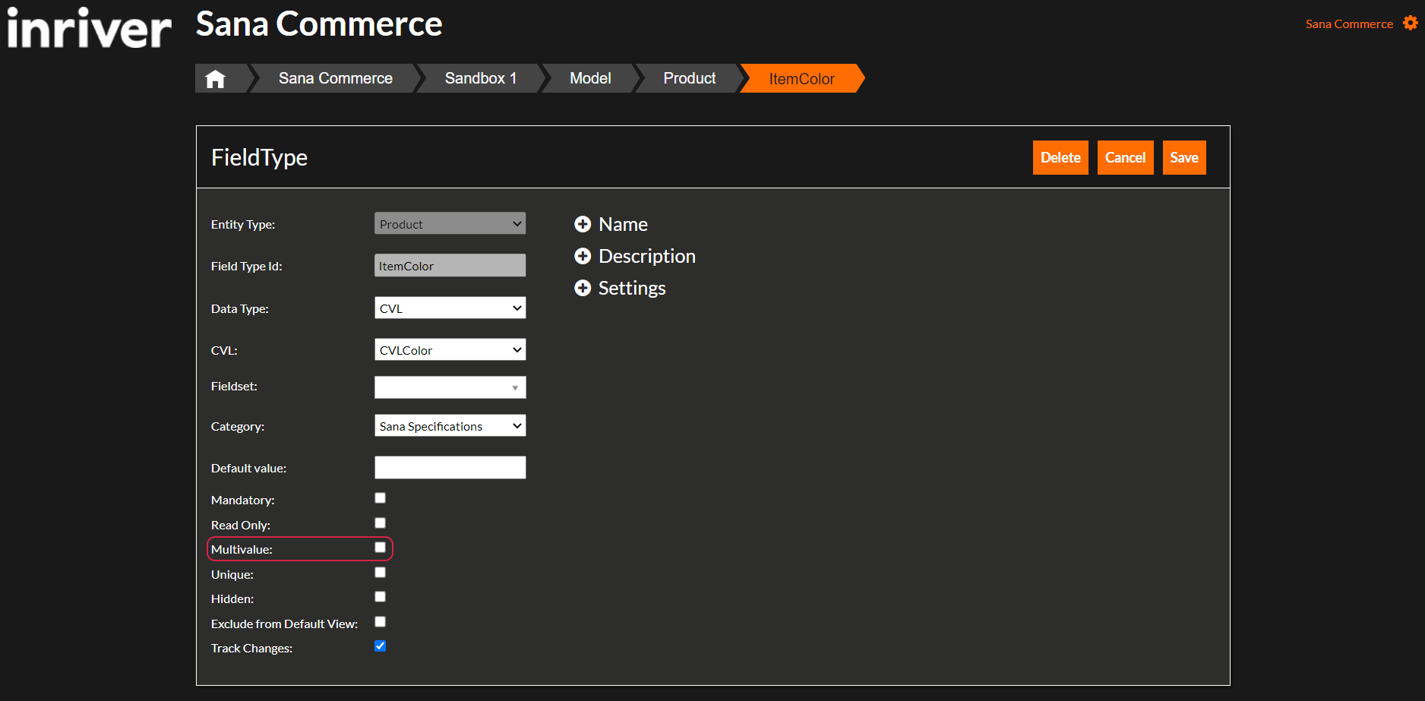Cancel editing the field type
The image size is (1425, 701).
1125,157
